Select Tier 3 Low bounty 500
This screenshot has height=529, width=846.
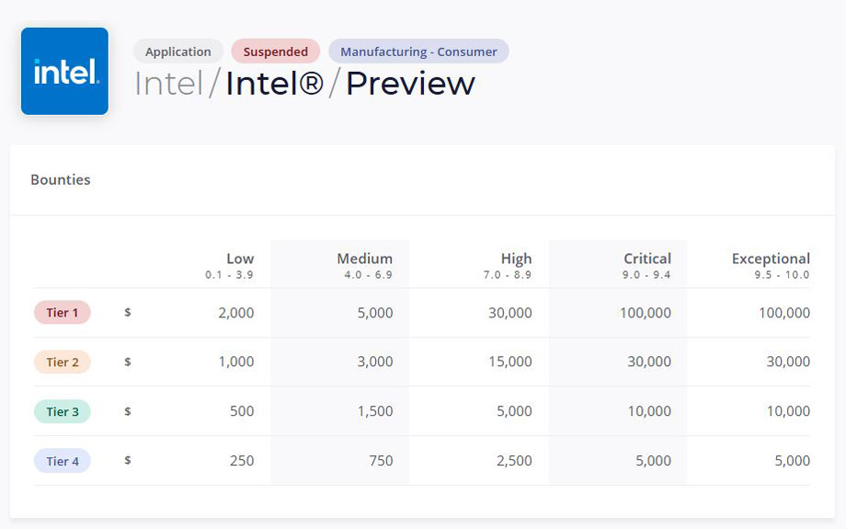pos(242,411)
